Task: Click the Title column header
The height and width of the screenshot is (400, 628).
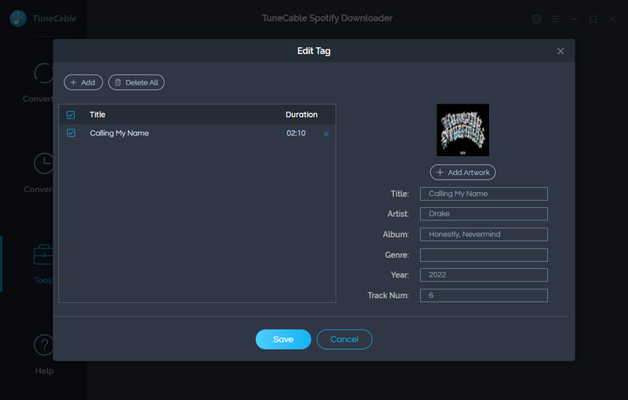Action: point(97,115)
